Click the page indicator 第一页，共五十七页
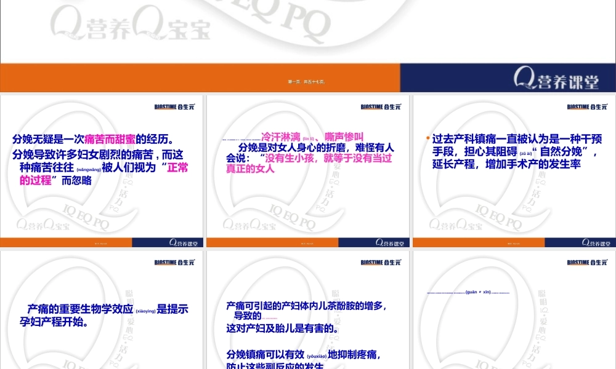 [x=307, y=81]
